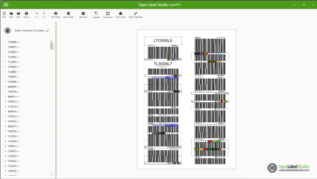The image size is (317, 179).
Task: Select label TAP010 L9 in the list
Action: [13, 92]
